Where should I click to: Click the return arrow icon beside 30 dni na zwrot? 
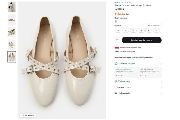click(x=116, y=81)
